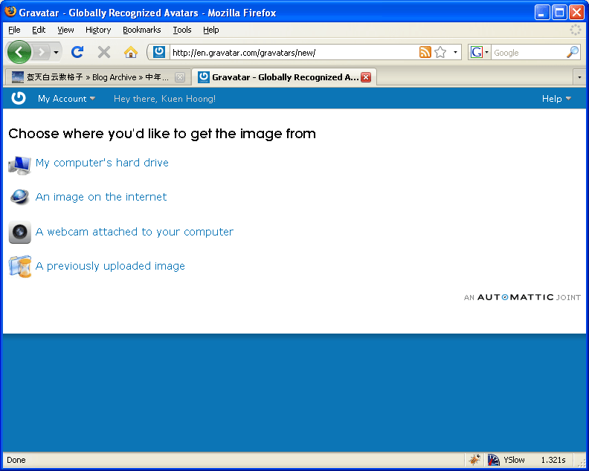The height and width of the screenshot is (471, 589).
Task: Click the Google search magnifier icon
Action: [x=572, y=52]
